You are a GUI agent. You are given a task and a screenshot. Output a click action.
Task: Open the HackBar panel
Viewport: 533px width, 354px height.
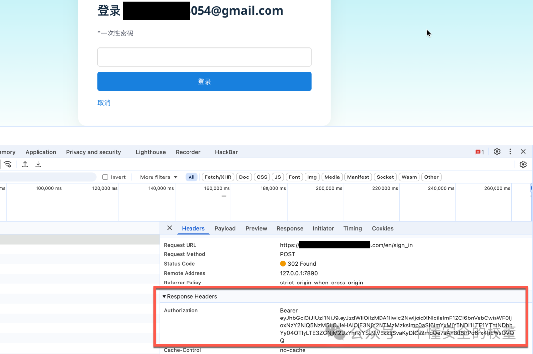point(226,152)
